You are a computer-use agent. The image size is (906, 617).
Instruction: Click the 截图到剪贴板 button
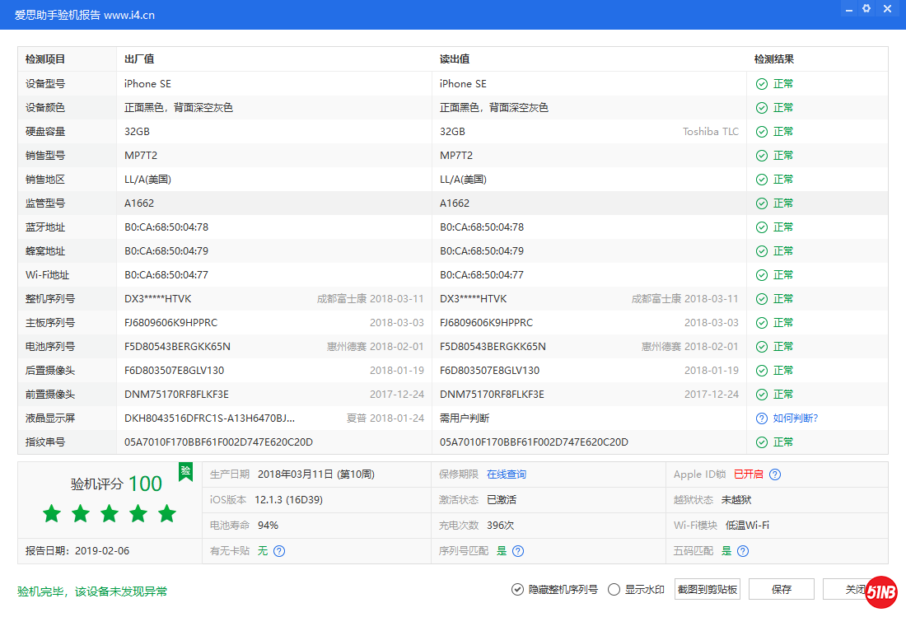708,589
